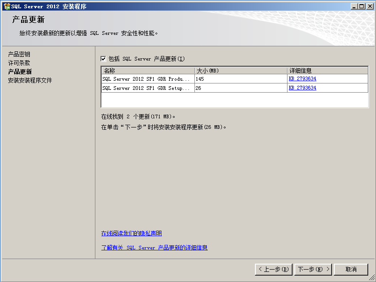
Task: Open 了解有关 SQL Server 产品更新的详细信息 link
Action: point(155,248)
